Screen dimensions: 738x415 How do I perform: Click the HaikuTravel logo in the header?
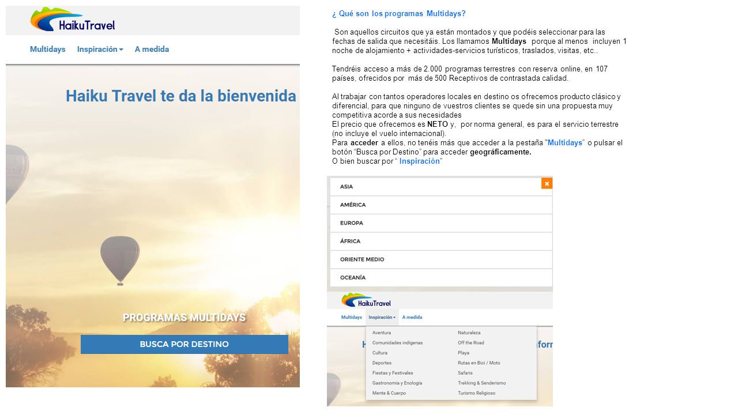pyautogui.click(x=73, y=20)
